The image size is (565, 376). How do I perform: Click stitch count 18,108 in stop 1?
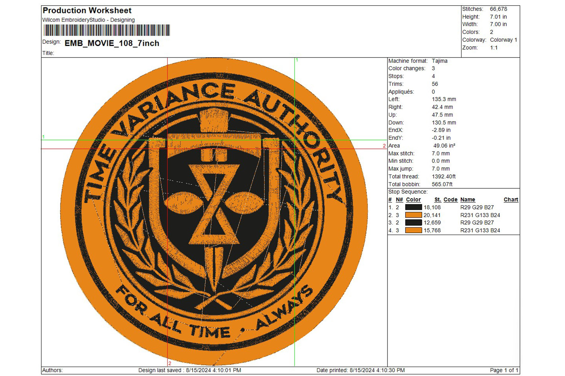pos(432,208)
